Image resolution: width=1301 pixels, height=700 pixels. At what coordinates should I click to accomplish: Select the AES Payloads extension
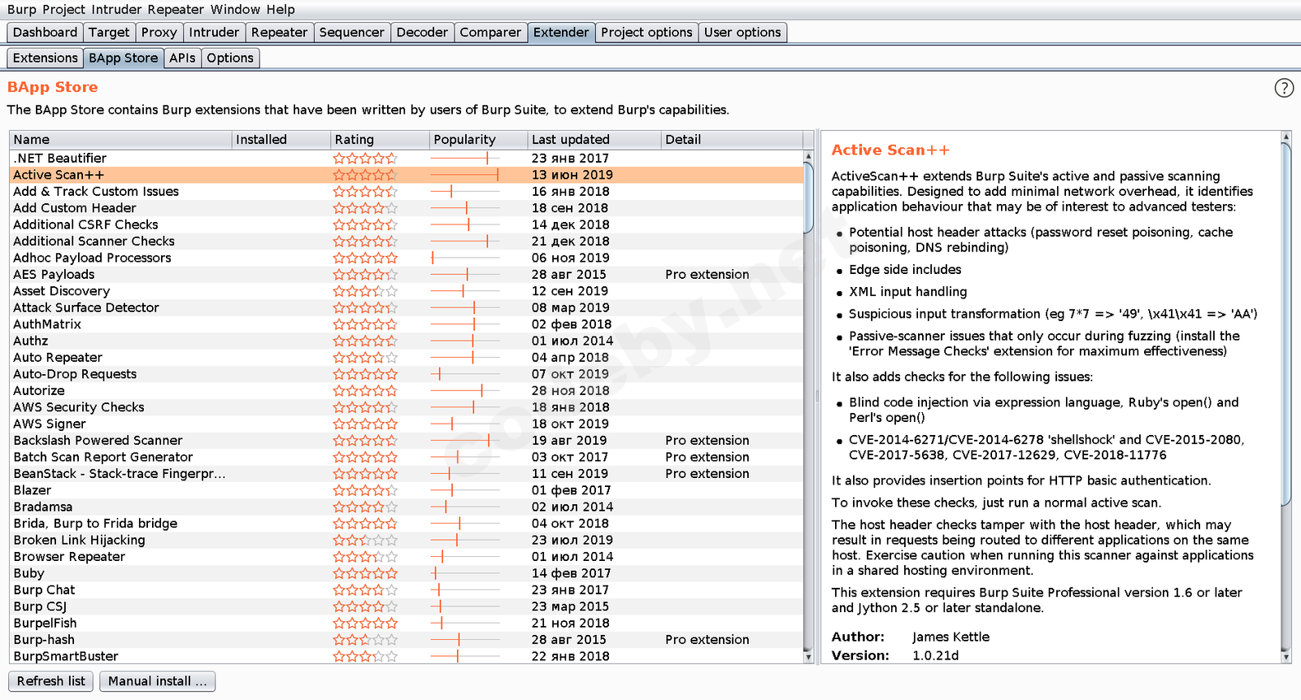click(407, 275)
